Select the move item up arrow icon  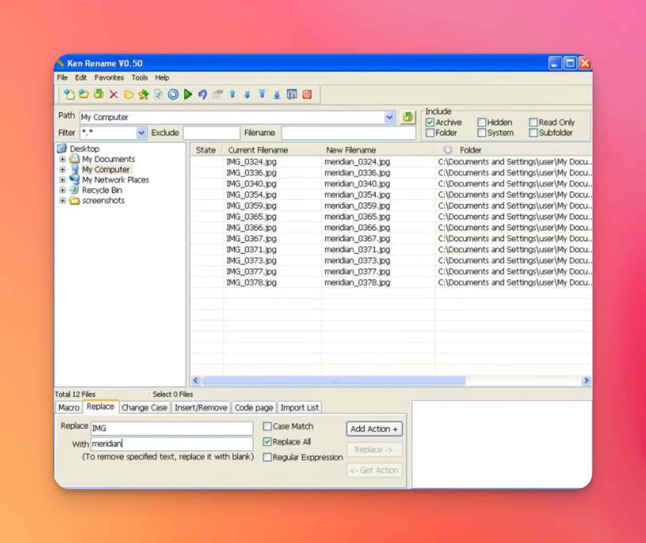233,95
